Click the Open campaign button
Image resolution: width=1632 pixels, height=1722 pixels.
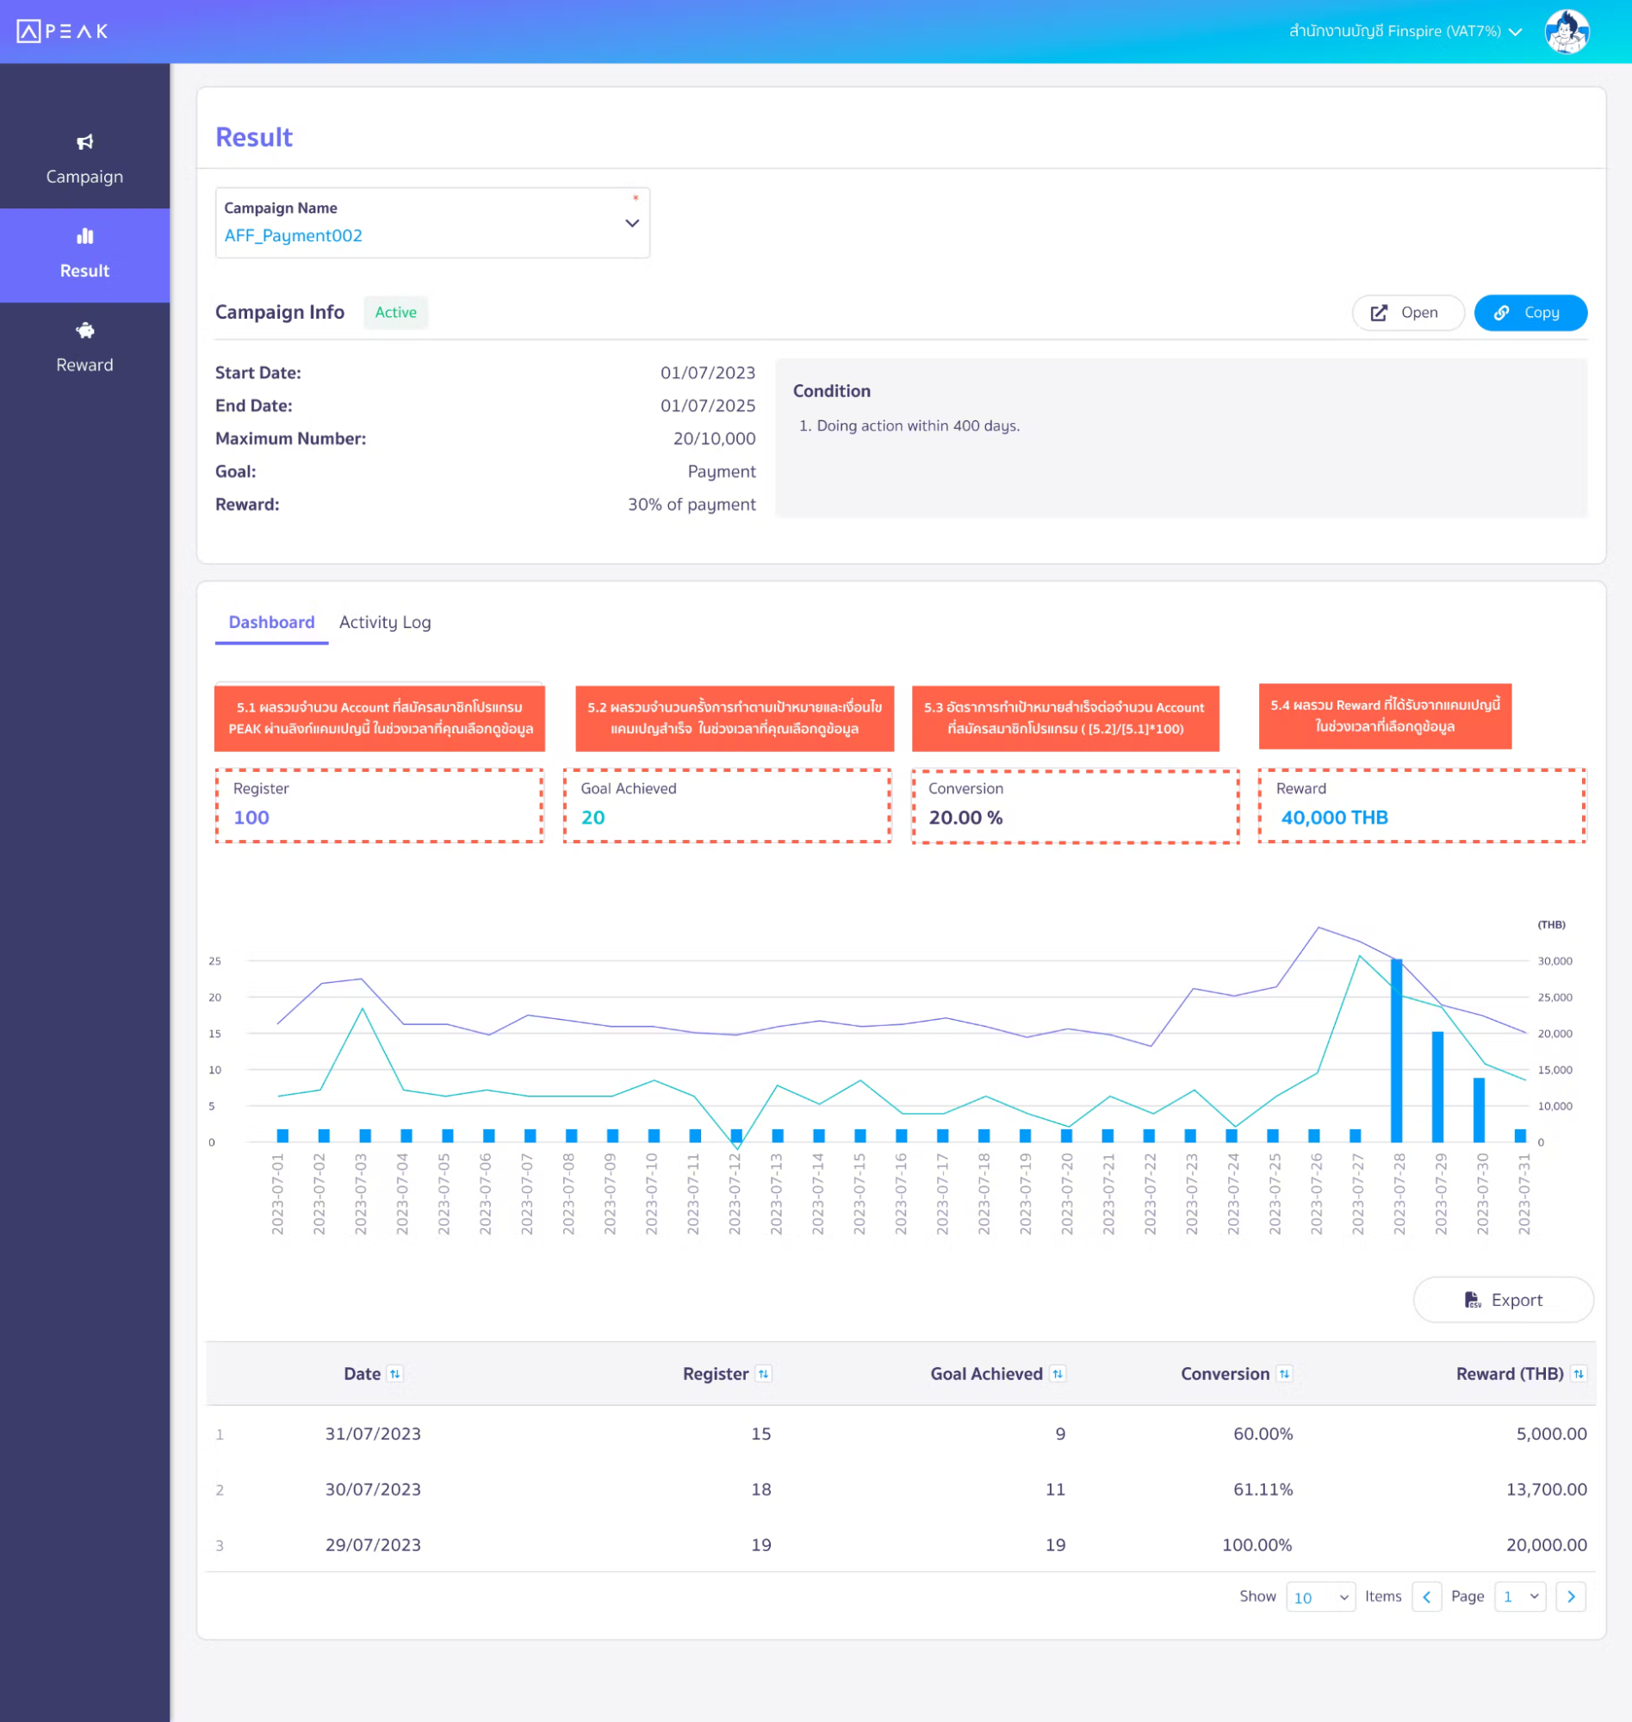(x=1407, y=313)
